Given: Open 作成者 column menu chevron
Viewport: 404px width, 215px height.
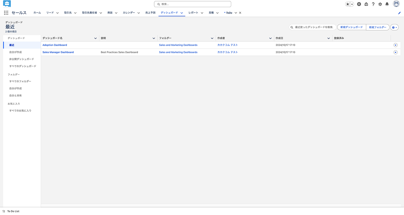Looking at the screenshot, I should [271, 38].
